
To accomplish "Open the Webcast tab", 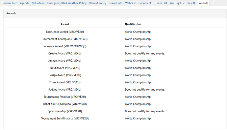I will point(130,3).
